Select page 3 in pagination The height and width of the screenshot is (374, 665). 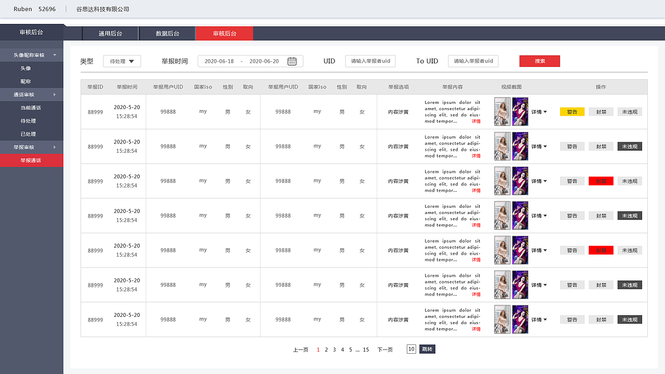click(334, 350)
